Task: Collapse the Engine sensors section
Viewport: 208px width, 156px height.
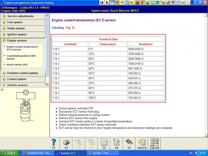Action: point(23,41)
